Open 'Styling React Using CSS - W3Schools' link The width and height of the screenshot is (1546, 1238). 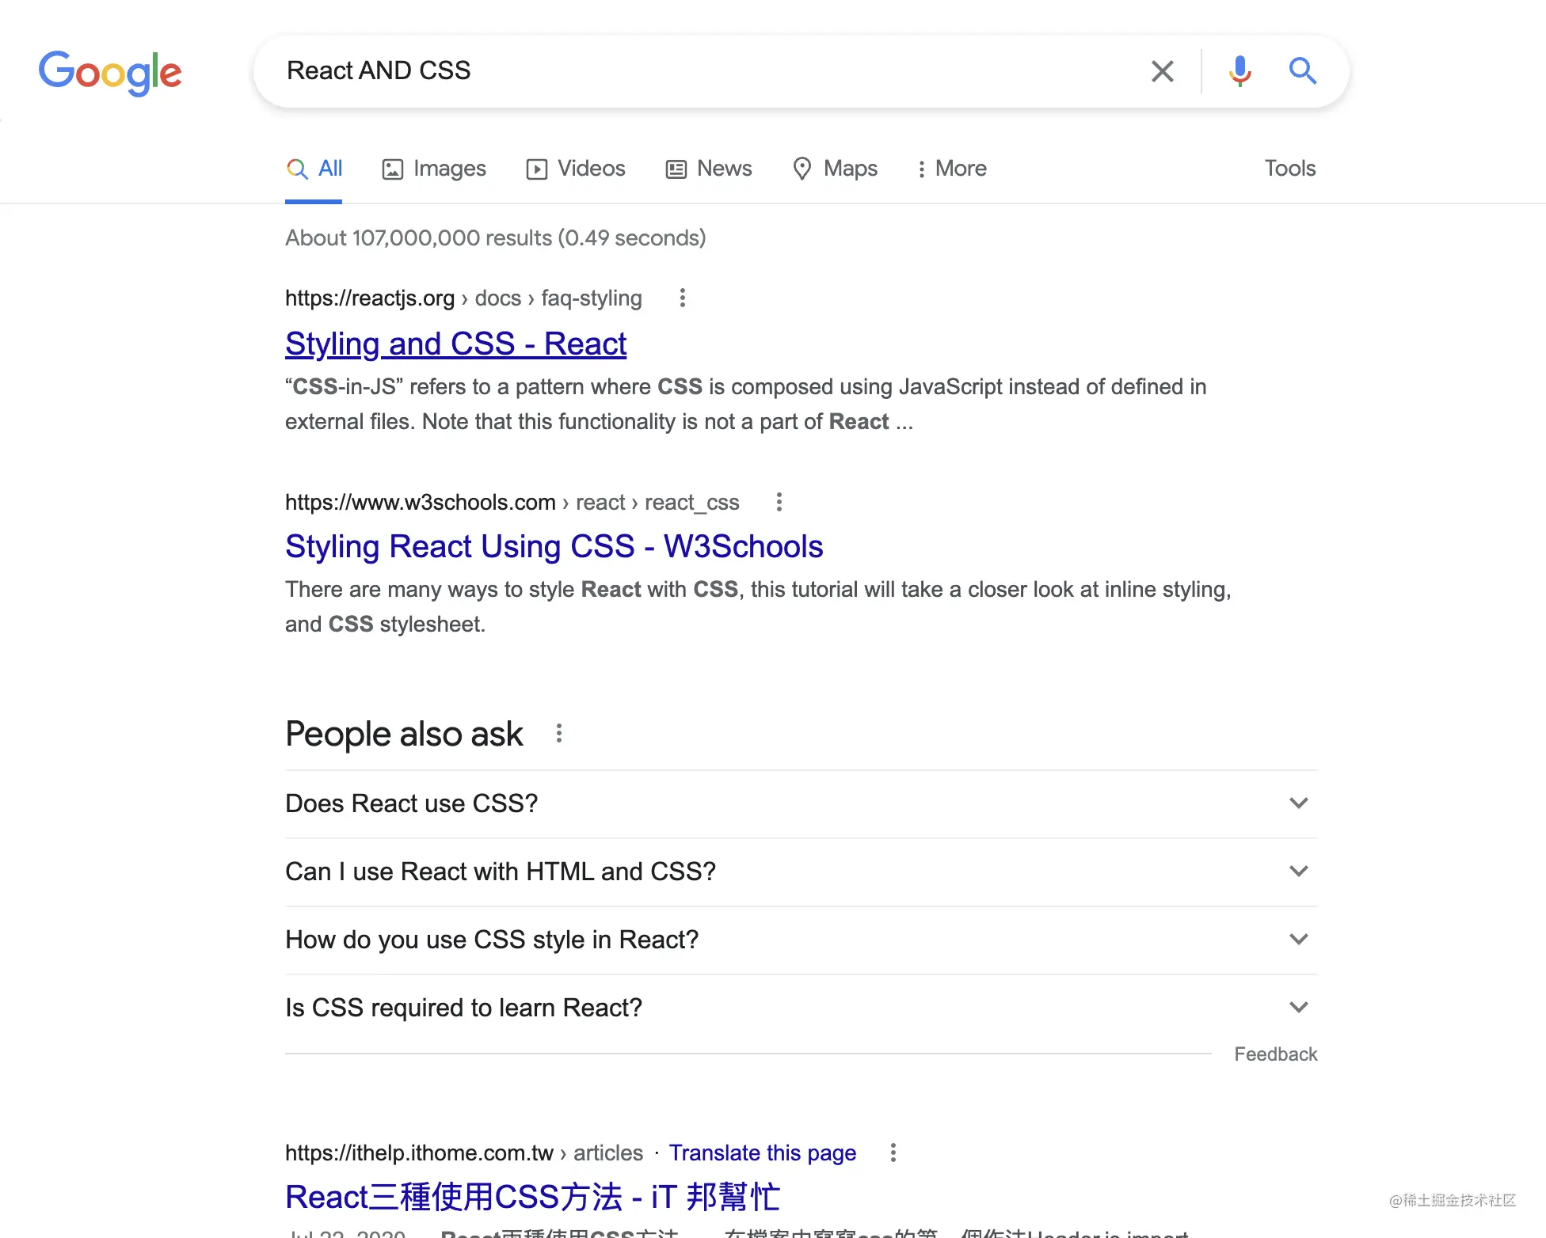coord(554,545)
